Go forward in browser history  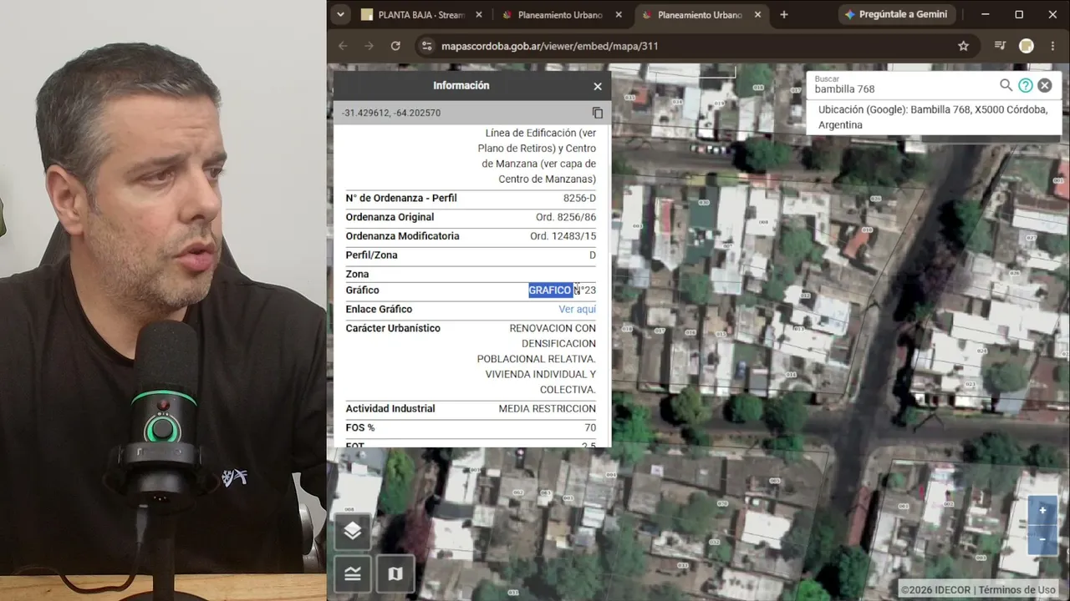[369, 46]
